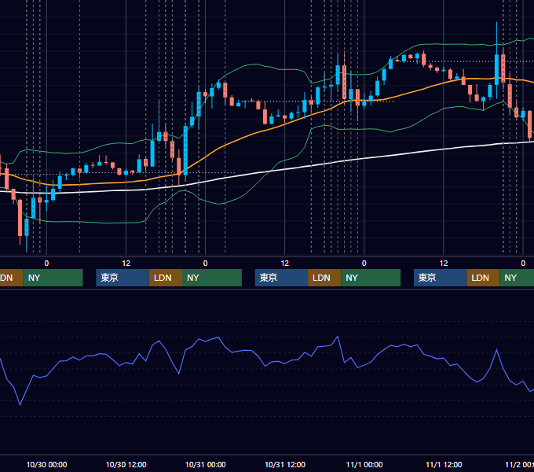
Task: Select the 10/31 LDN session block
Action: [324, 278]
